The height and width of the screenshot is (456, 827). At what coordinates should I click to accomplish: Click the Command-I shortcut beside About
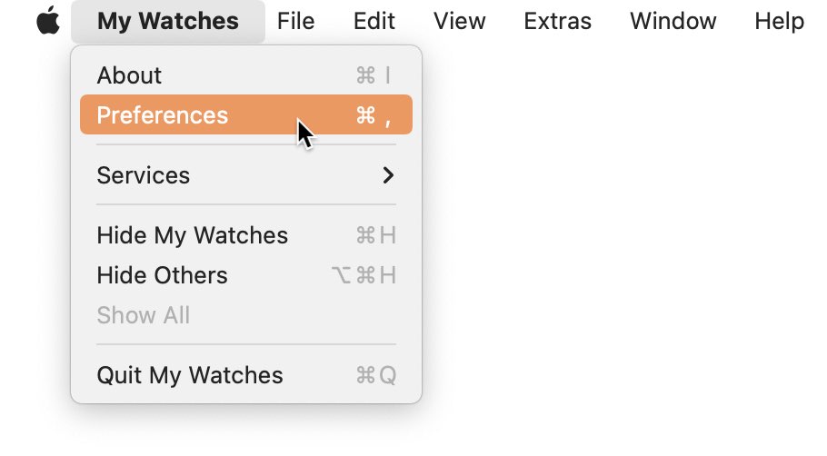(x=374, y=75)
